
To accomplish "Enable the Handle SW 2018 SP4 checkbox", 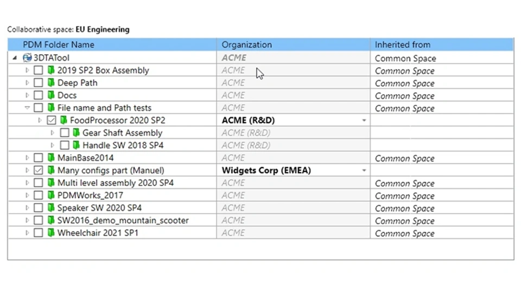I will [64, 145].
